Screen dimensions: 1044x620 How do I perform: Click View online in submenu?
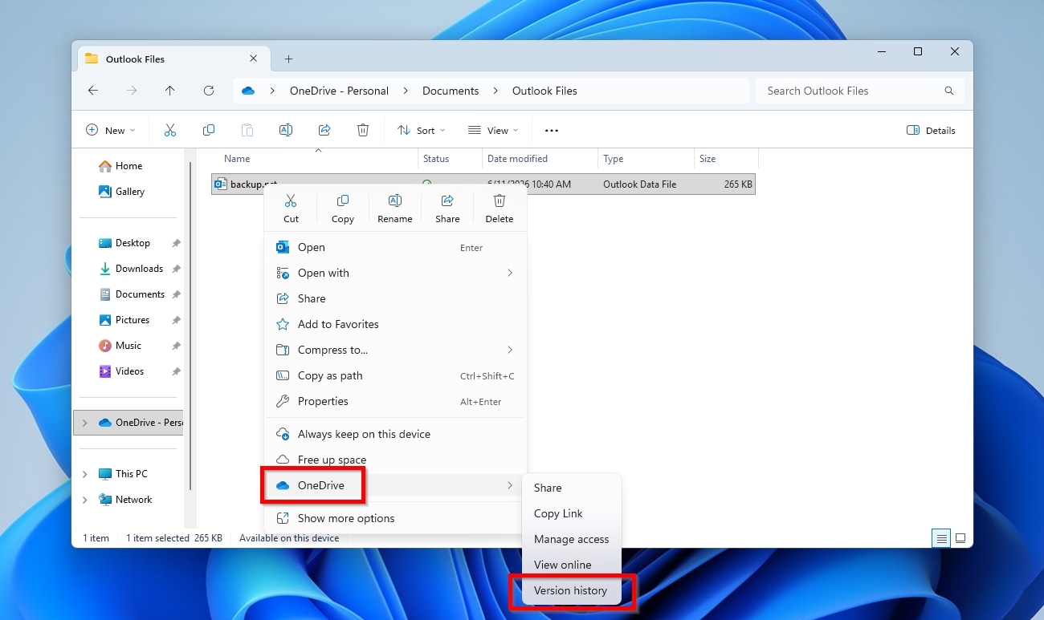(571, 565)
